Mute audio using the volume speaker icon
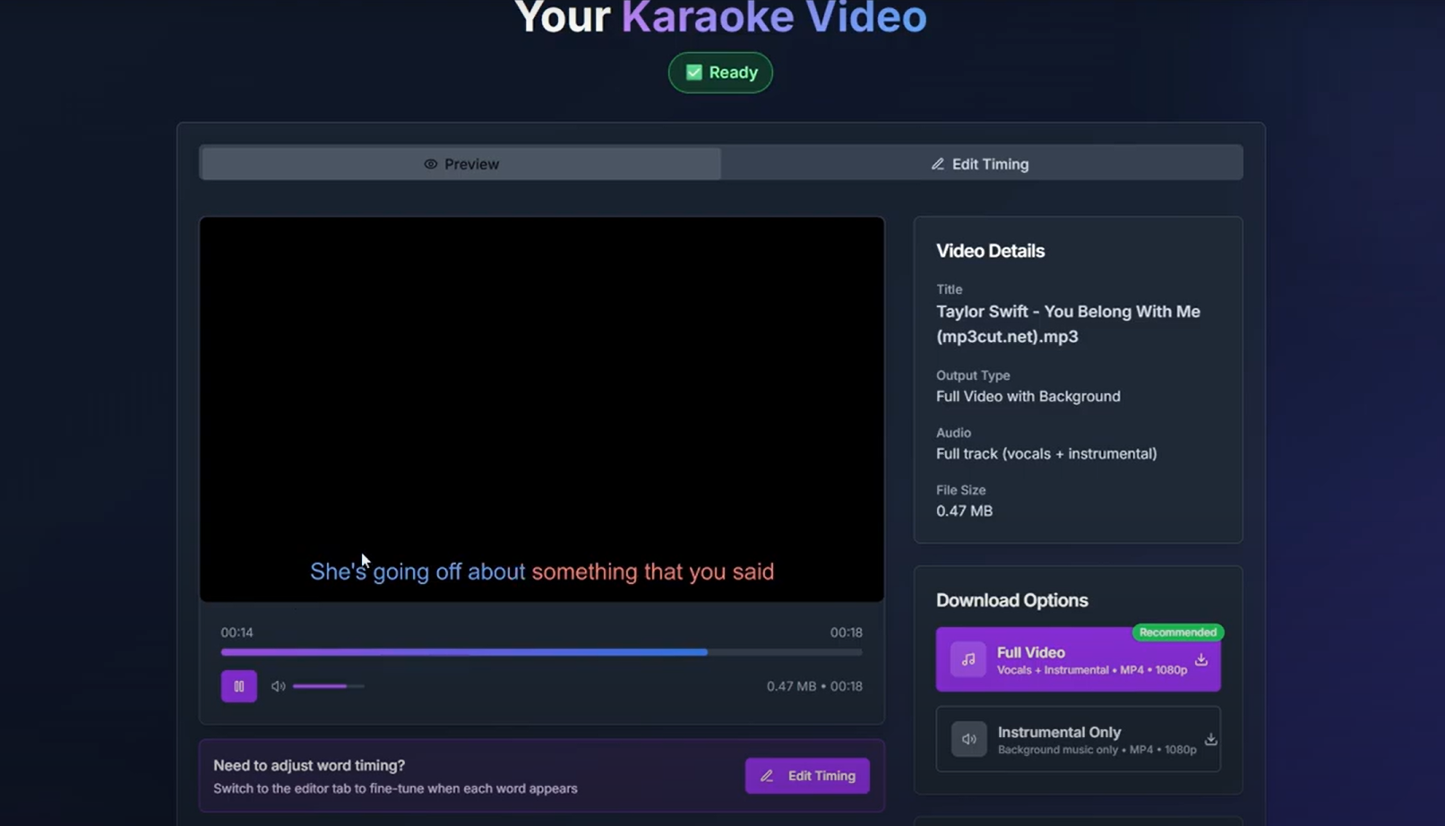This screenshot has height=826, width=1445. tap(278, 686)
